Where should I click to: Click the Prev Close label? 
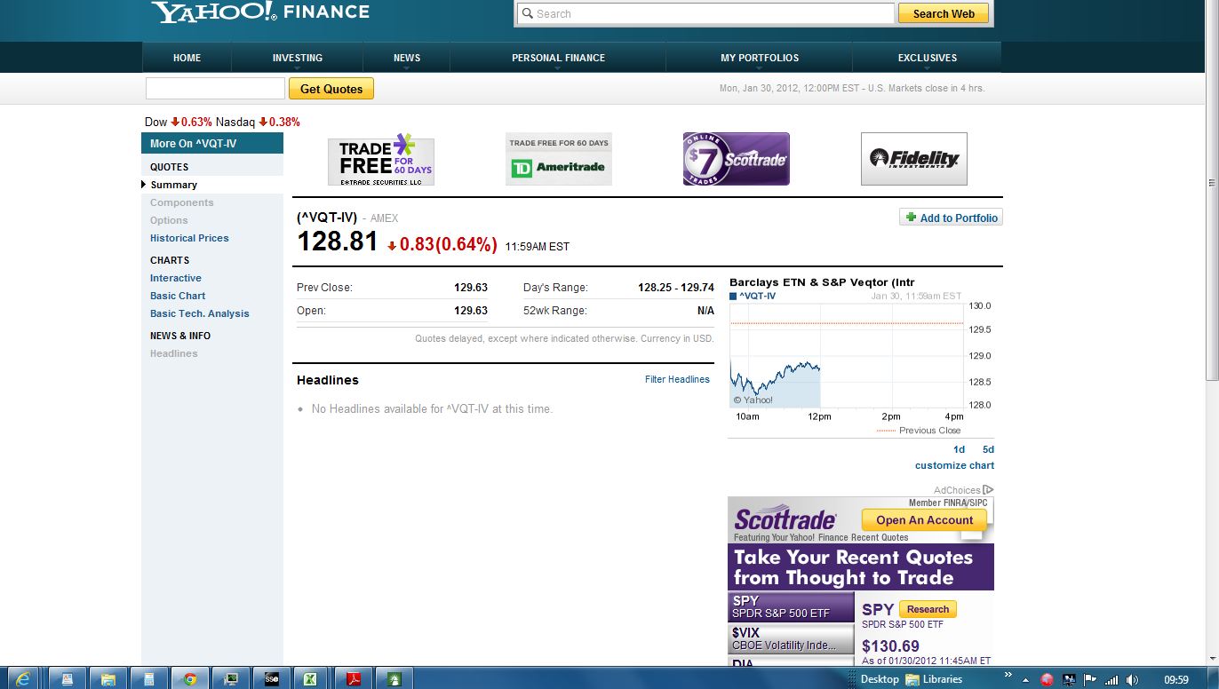point(324,288)
